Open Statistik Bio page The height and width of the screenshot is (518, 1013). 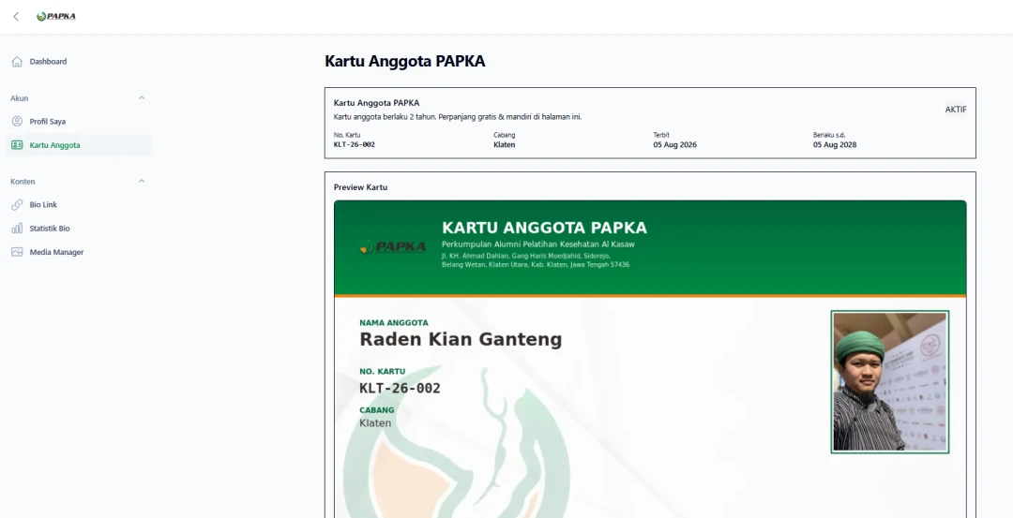(x=79, y=229)
